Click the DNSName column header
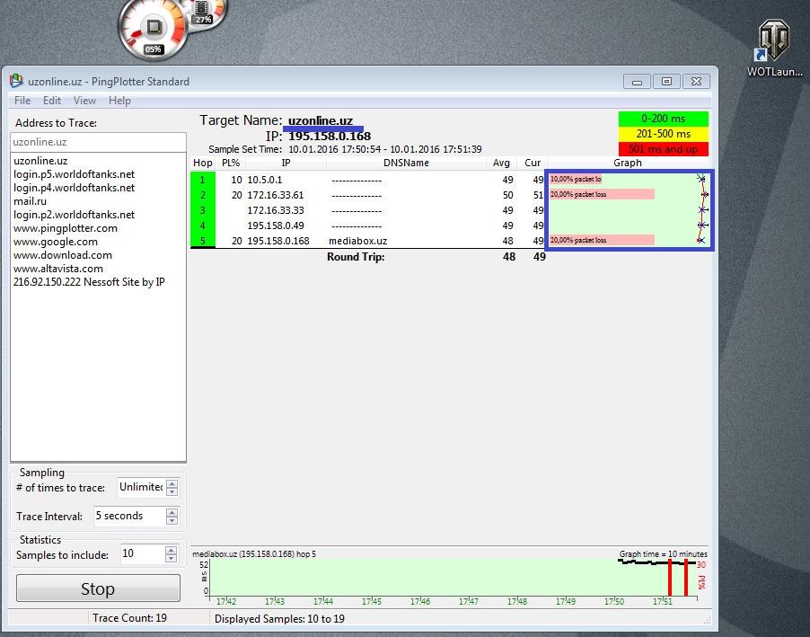810x637 pixels. [406, 163]
